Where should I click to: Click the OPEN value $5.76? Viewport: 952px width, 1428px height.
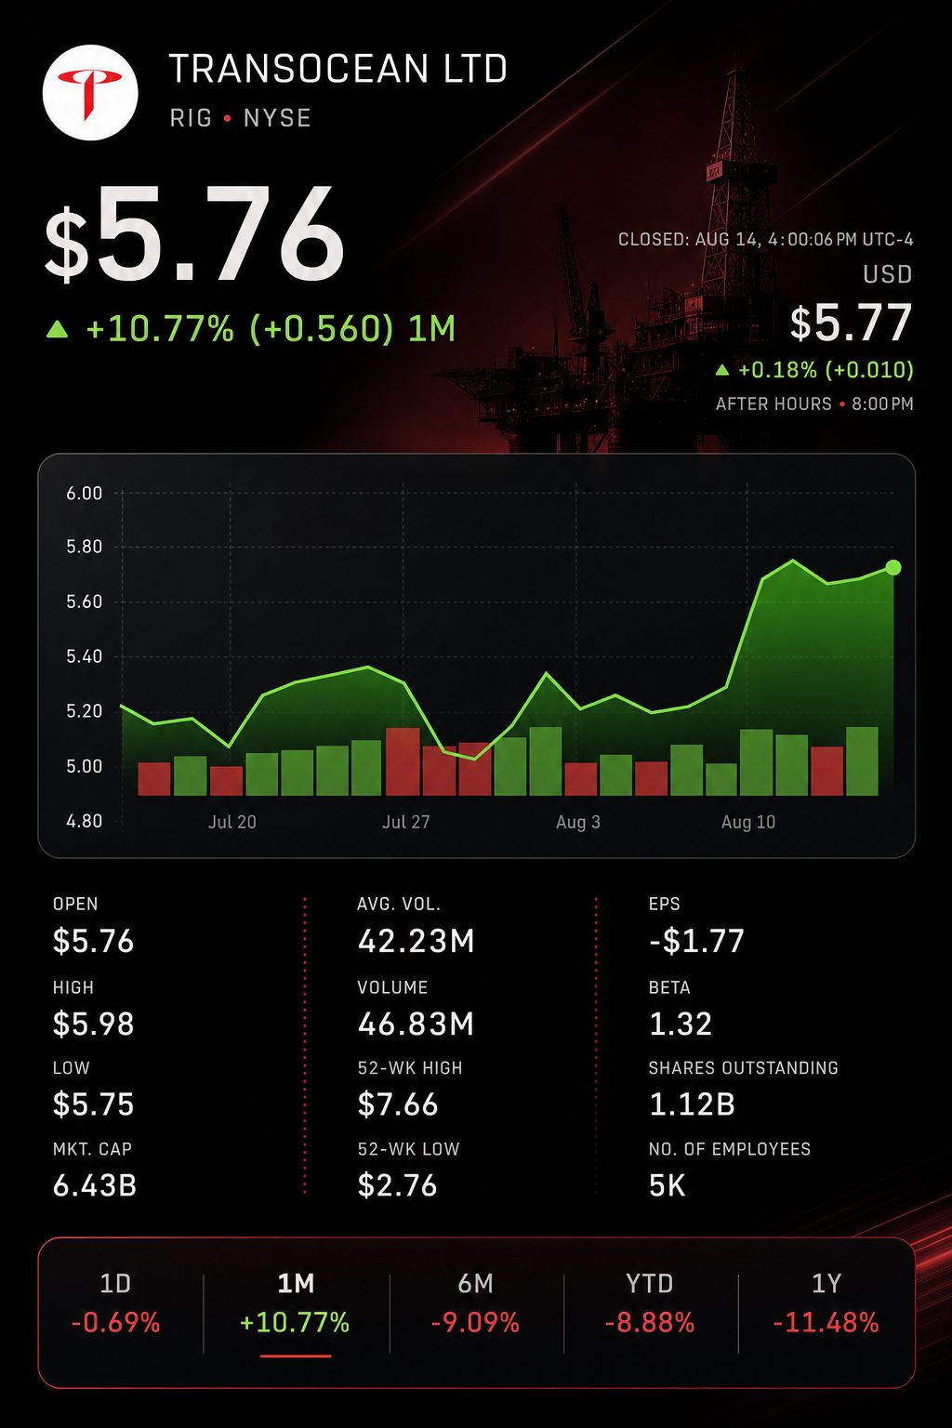[94, 941]
